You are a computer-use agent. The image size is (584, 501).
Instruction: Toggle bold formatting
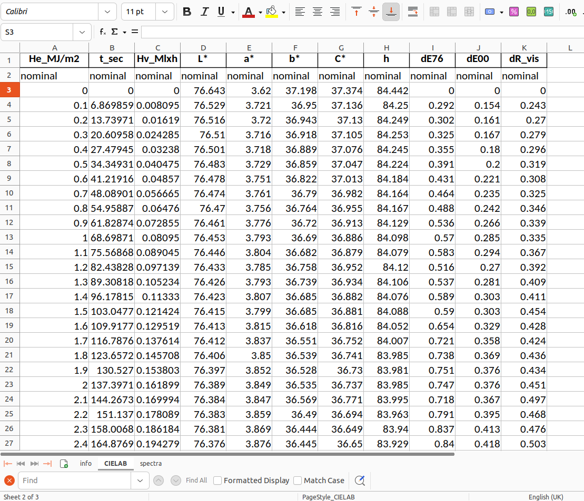tap(187, 12)
